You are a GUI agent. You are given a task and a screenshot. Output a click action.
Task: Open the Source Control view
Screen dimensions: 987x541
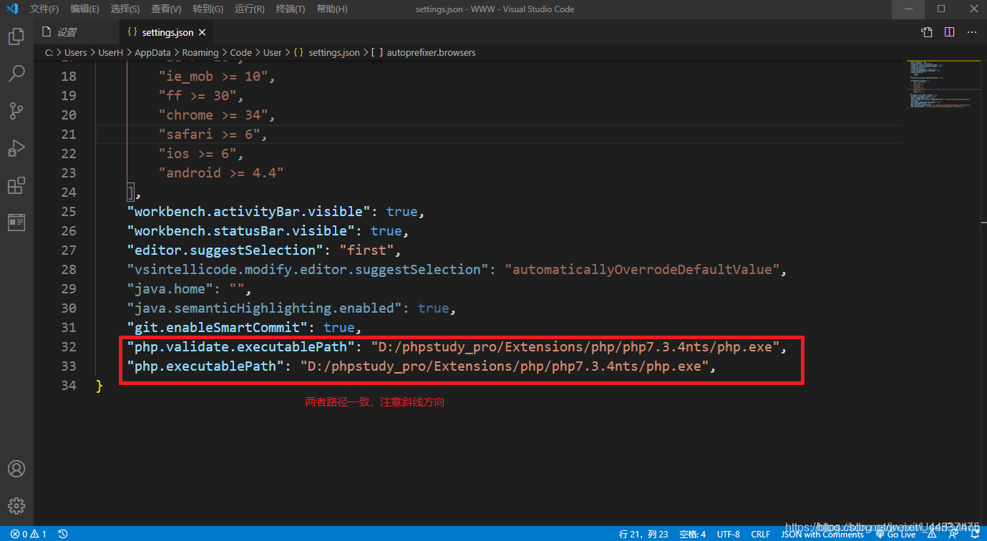tap(16, 111)
